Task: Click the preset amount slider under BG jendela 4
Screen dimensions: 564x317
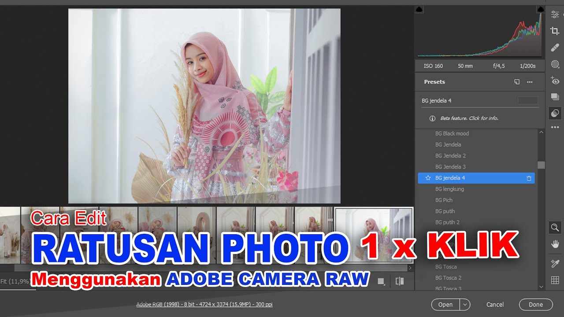Action: pyautogui.click(x=480, y=107)
